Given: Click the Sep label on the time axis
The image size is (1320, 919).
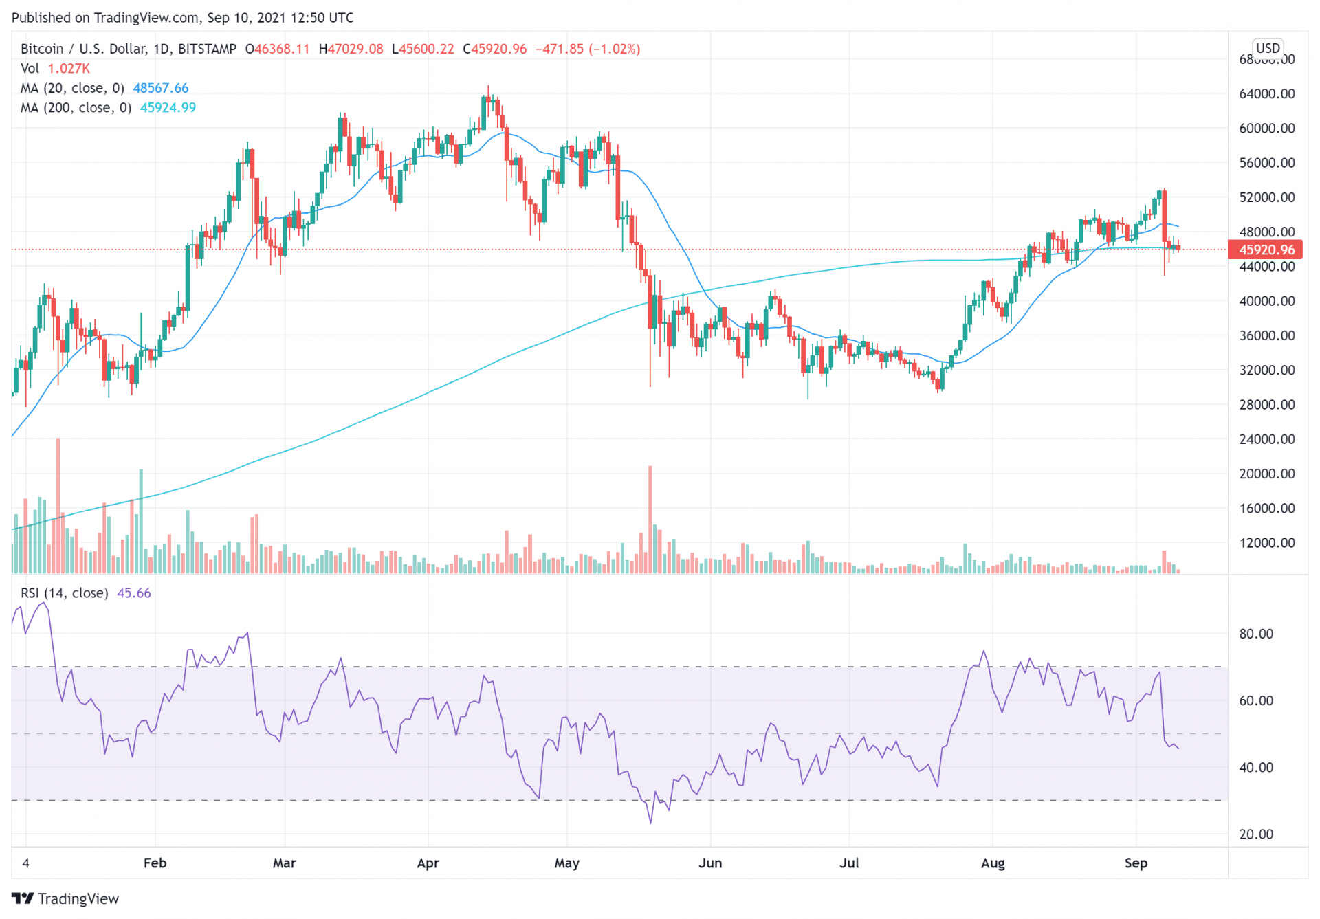Looking at the screenshot, I should pyautogui.click(x=1136, y=863).
